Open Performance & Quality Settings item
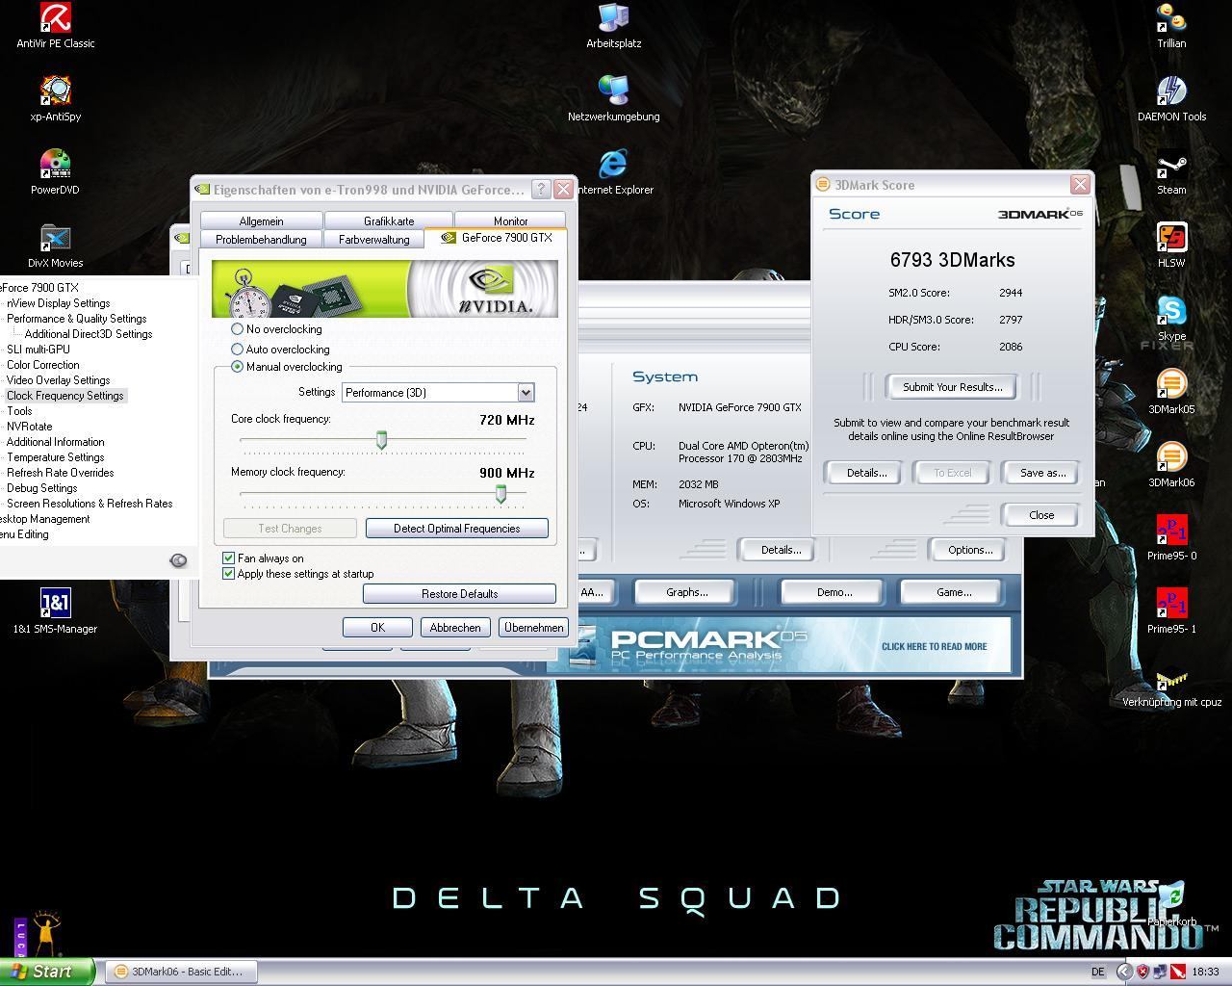Image resolution: width=1232 pixels, height=986 pixels. click(x=77, y=319)
